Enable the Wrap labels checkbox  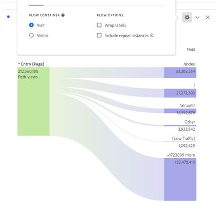(99, 25)
